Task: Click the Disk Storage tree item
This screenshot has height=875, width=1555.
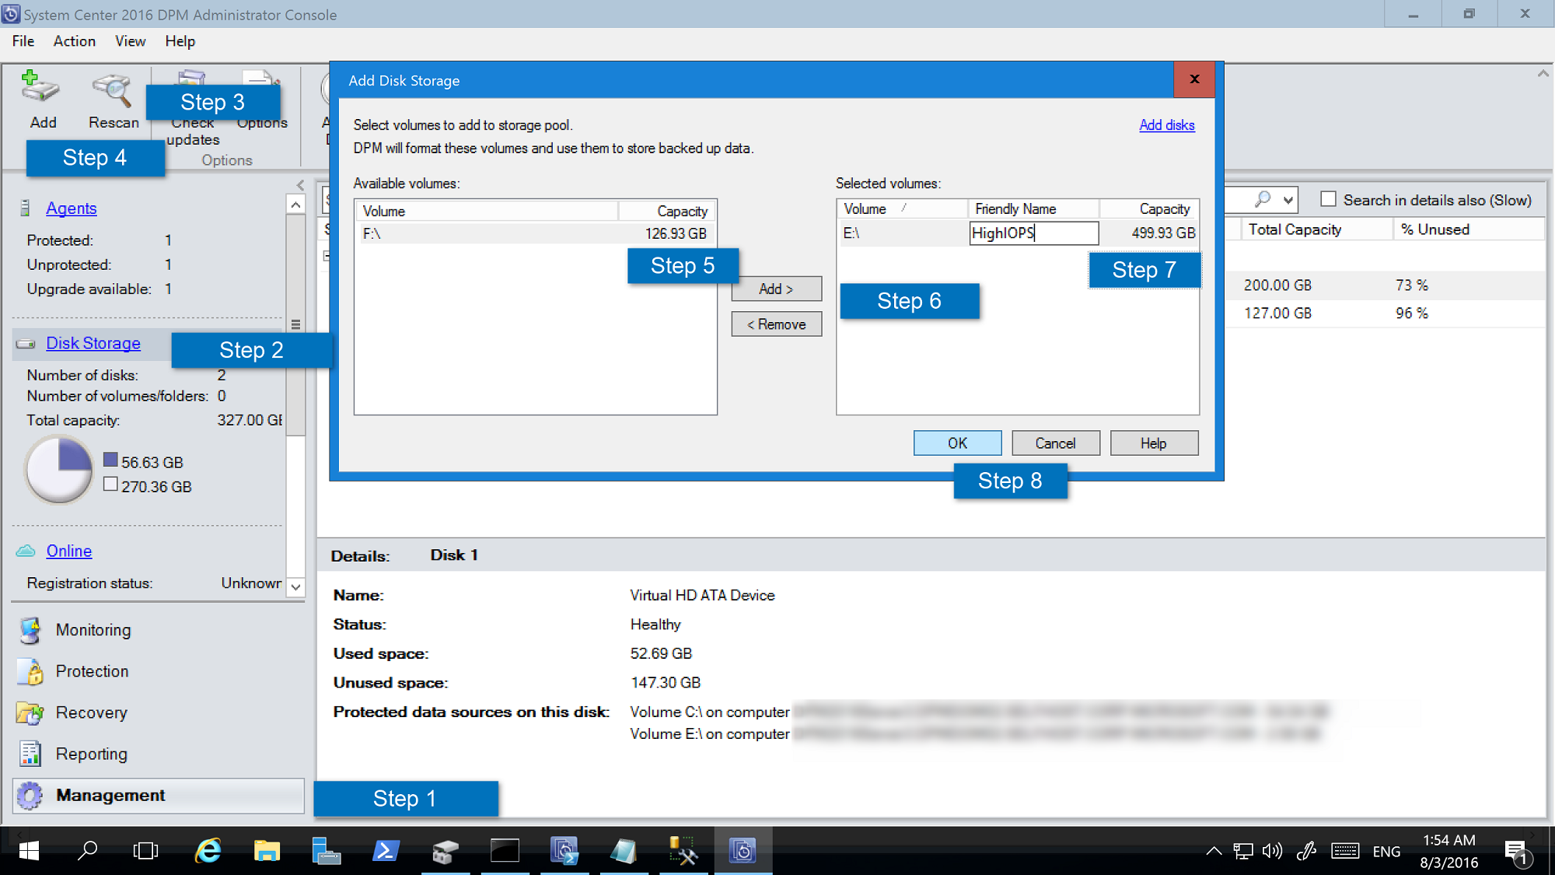Action: (x=92, y=343)
